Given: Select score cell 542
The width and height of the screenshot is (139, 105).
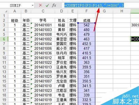Looking at the screenshot, I should pos(86,25).
